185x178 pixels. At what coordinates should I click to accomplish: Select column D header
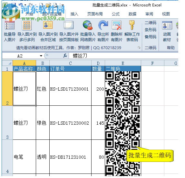click(x=98, y=63)
